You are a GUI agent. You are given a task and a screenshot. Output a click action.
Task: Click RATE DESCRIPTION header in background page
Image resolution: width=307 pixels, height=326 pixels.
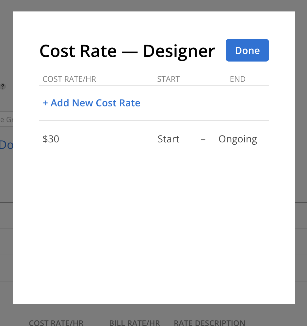coord(209,323)
